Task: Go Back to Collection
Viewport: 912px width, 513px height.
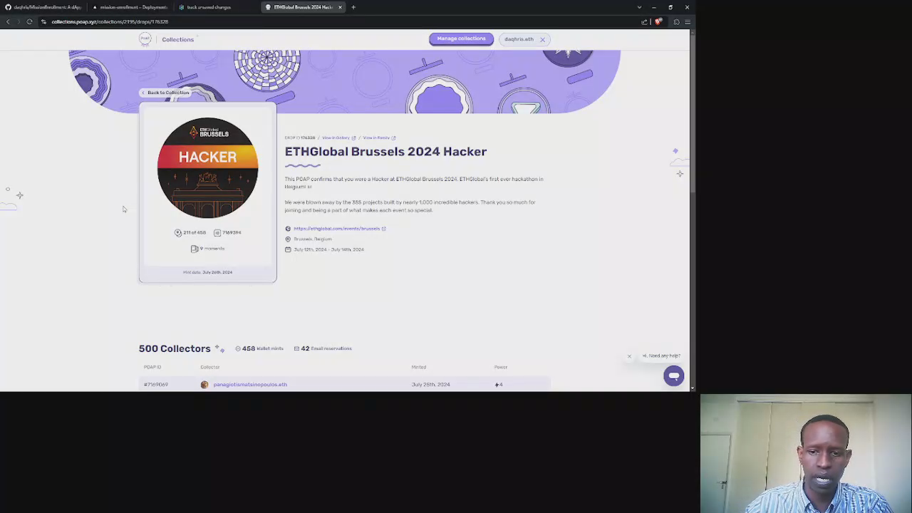Action: pyautogui.click(x=165, y=93)
